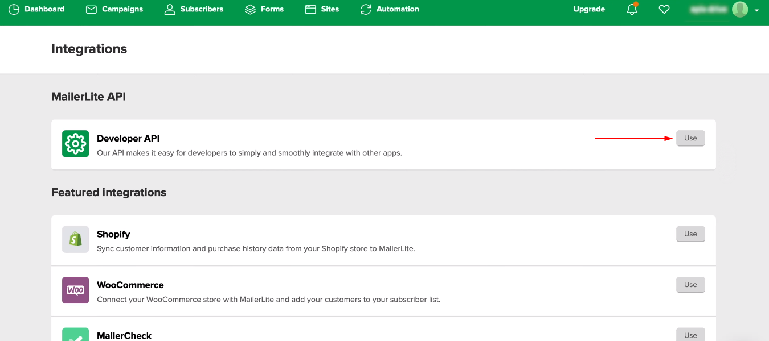Image resolution: width=769 pixels, height=341 pixels.
Task: Click the MailerCheck title text
Action: 124,336
